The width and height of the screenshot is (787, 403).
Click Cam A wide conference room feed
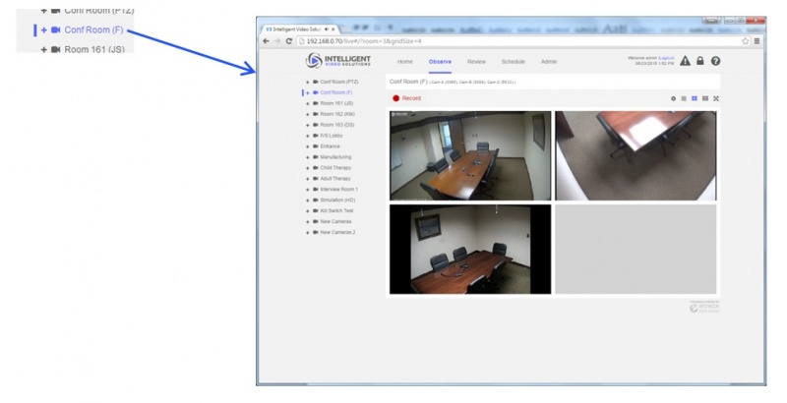pyautogui.click(x=470, y=156)
